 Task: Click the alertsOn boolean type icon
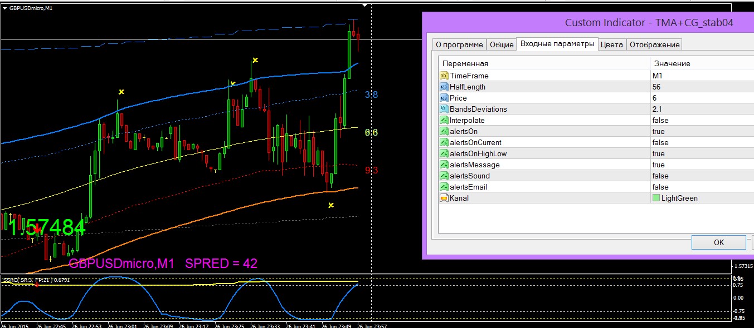(444, 131)
